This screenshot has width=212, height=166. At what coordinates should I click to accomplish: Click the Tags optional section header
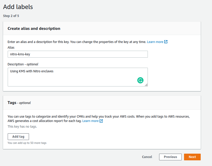pos(19,103)
